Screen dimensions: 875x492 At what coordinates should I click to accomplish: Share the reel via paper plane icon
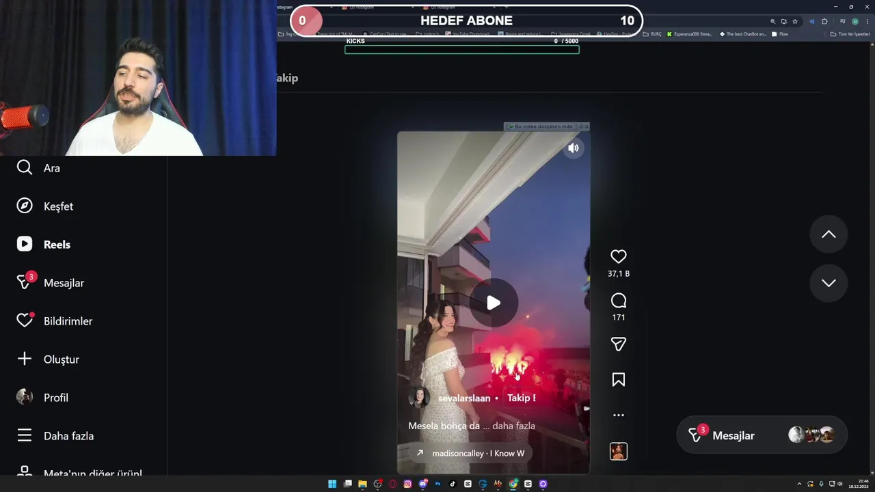point(619,344)
